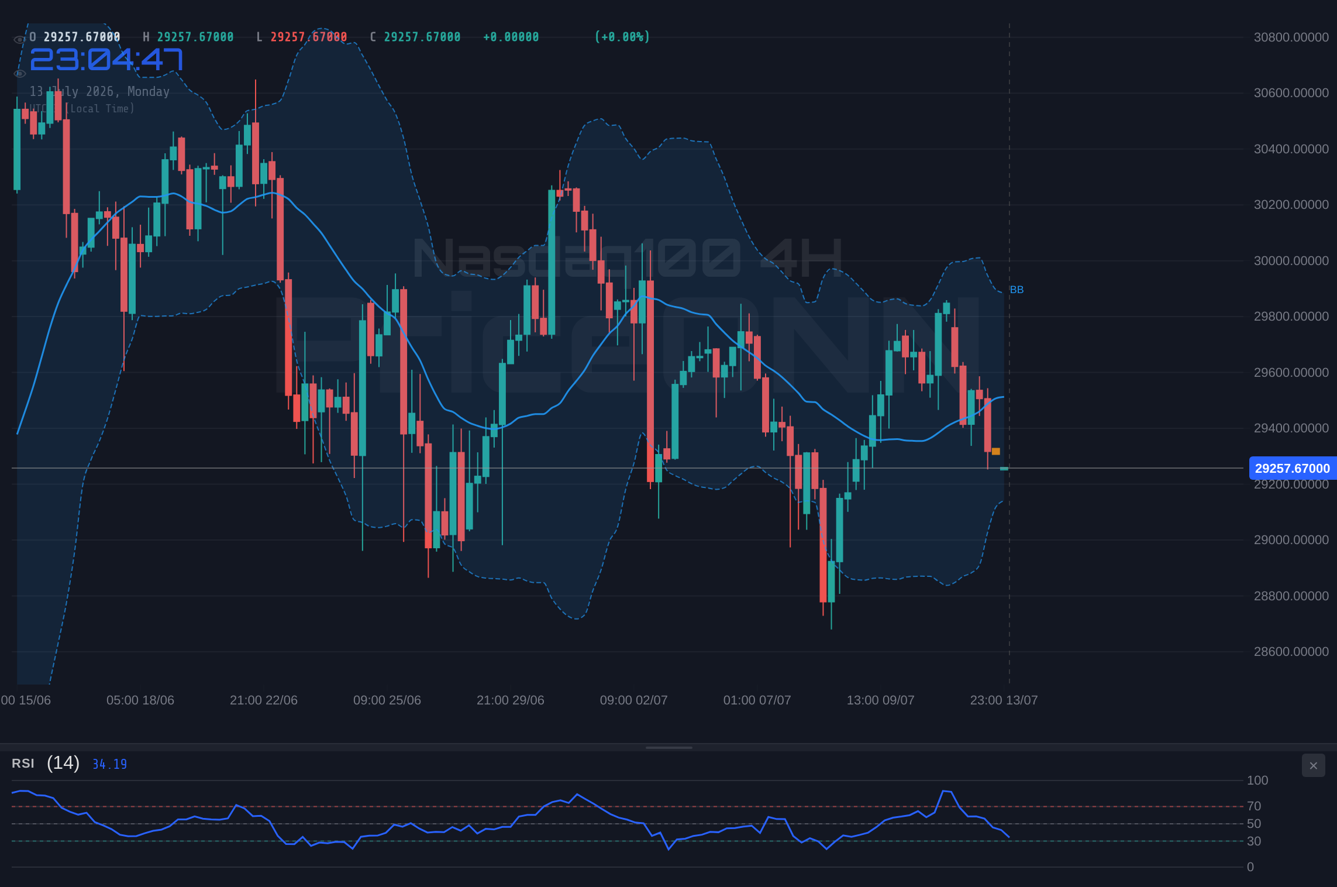Image resolution: width=1337 pixels, height=887 pixels.
Task: Click the 29600.00000 price axis label
Action: click(x=1291, y=373)
